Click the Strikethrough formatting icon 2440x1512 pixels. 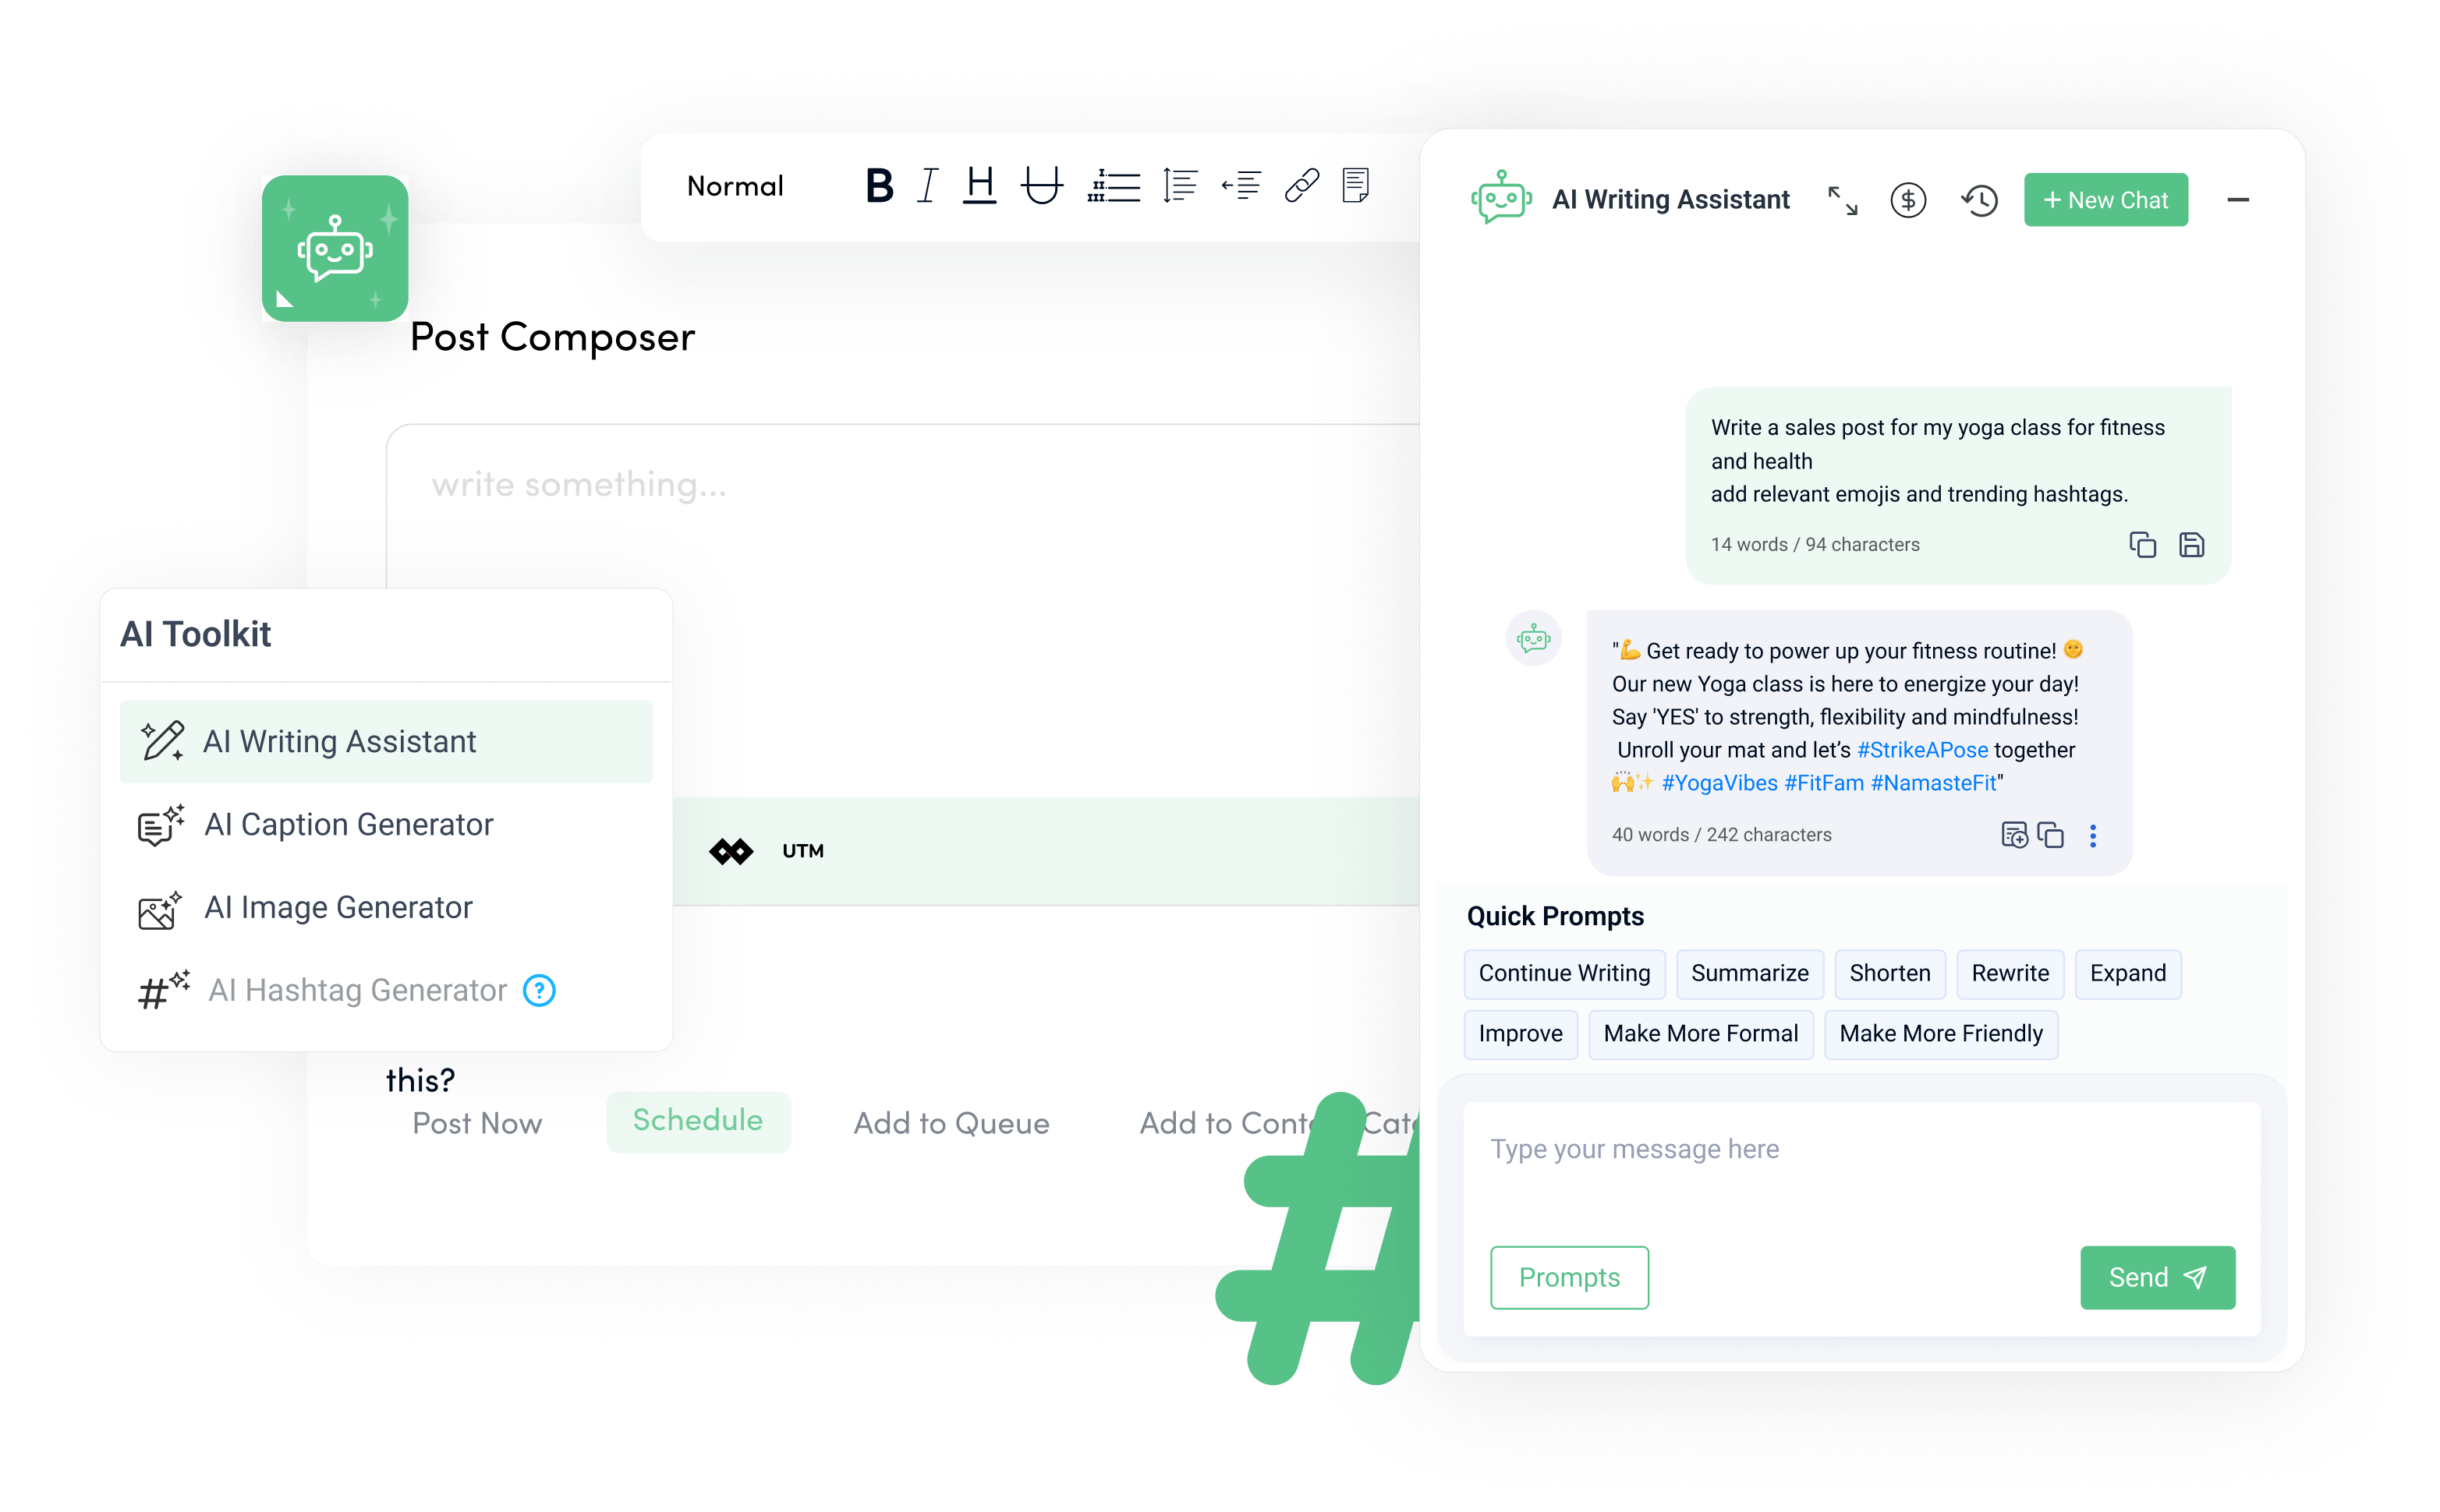pyautogui.click(x=1039, y=186)
